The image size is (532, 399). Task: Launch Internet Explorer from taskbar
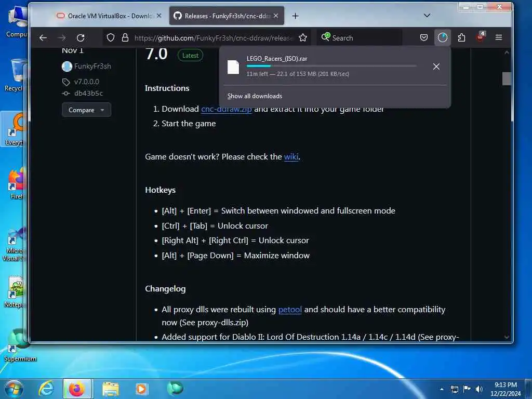click(46, 389)
